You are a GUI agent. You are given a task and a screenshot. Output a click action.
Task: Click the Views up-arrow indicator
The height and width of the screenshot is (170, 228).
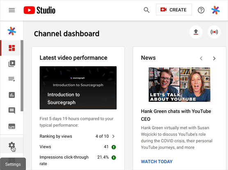[x=114, y=147]
